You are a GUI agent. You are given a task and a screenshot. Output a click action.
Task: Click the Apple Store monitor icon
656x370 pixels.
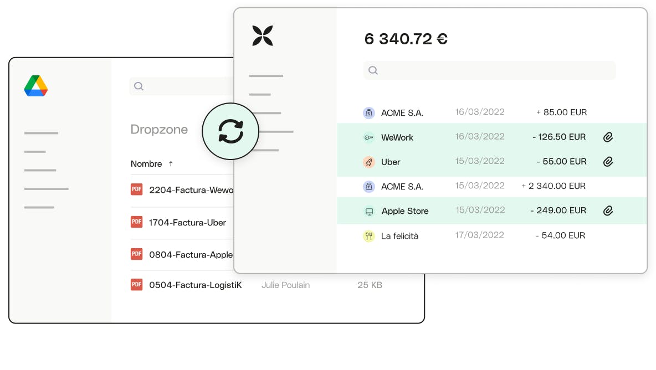click(369, 211)
